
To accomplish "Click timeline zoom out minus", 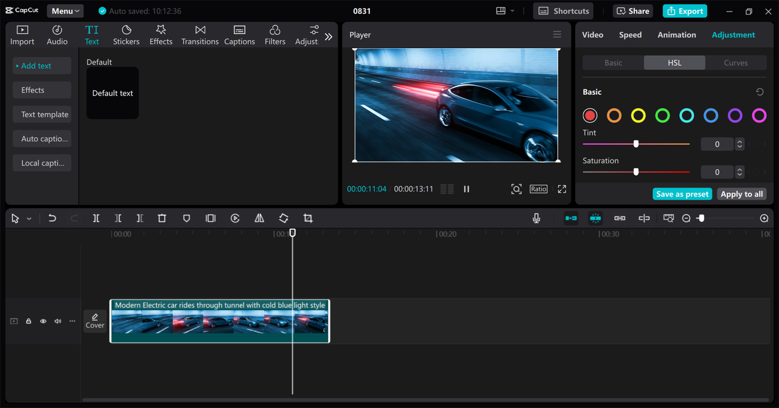I will (x=686, y=218).
